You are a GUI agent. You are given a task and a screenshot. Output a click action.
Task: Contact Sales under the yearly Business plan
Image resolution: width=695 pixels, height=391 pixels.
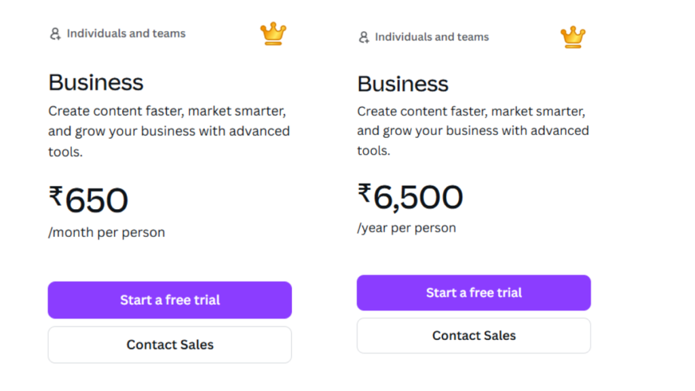473,335
